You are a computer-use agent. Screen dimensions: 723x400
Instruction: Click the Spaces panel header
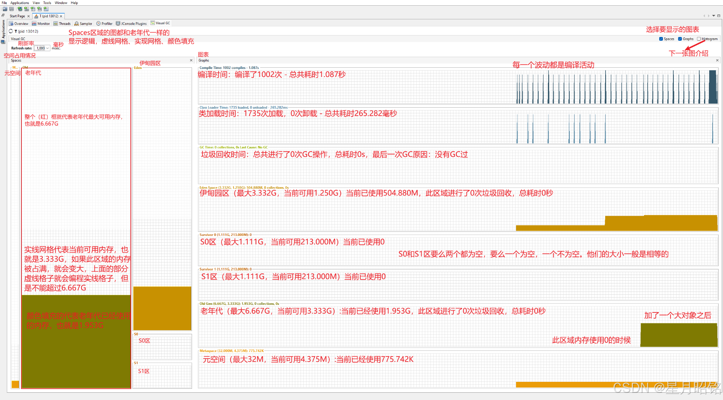pos(102,60)
